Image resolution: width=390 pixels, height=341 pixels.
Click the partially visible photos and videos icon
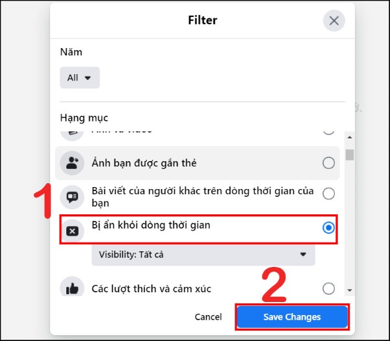point(72,134)
